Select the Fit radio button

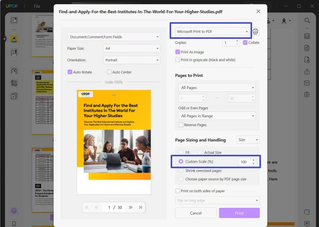tap(181, 152)
